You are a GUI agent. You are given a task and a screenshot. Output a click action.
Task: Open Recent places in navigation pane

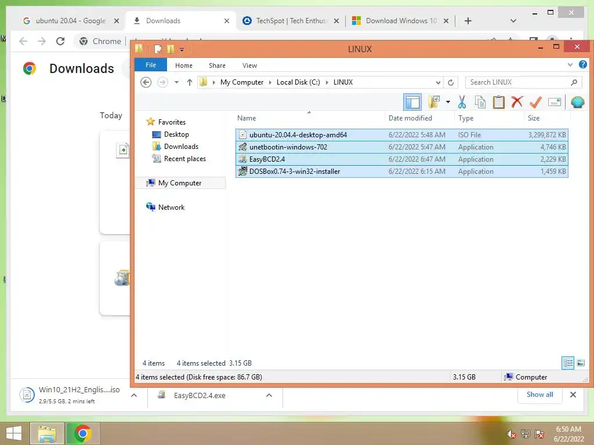185,159
